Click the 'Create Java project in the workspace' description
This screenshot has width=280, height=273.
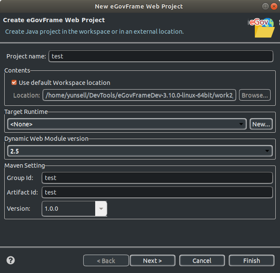coord(94,32)
